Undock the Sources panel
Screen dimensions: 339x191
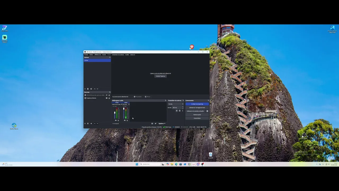[x=110, y=92]
